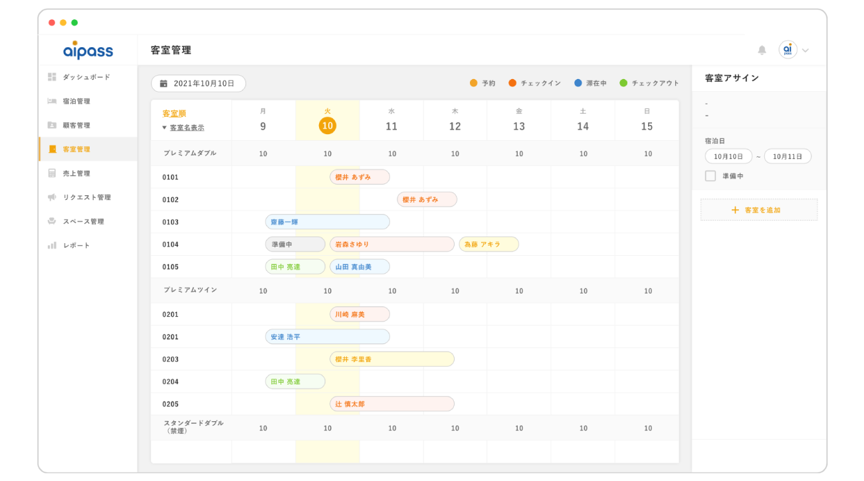Open the account menu chevron
The height and width of the screenshot is (481, 864).
tap(806, 50)
